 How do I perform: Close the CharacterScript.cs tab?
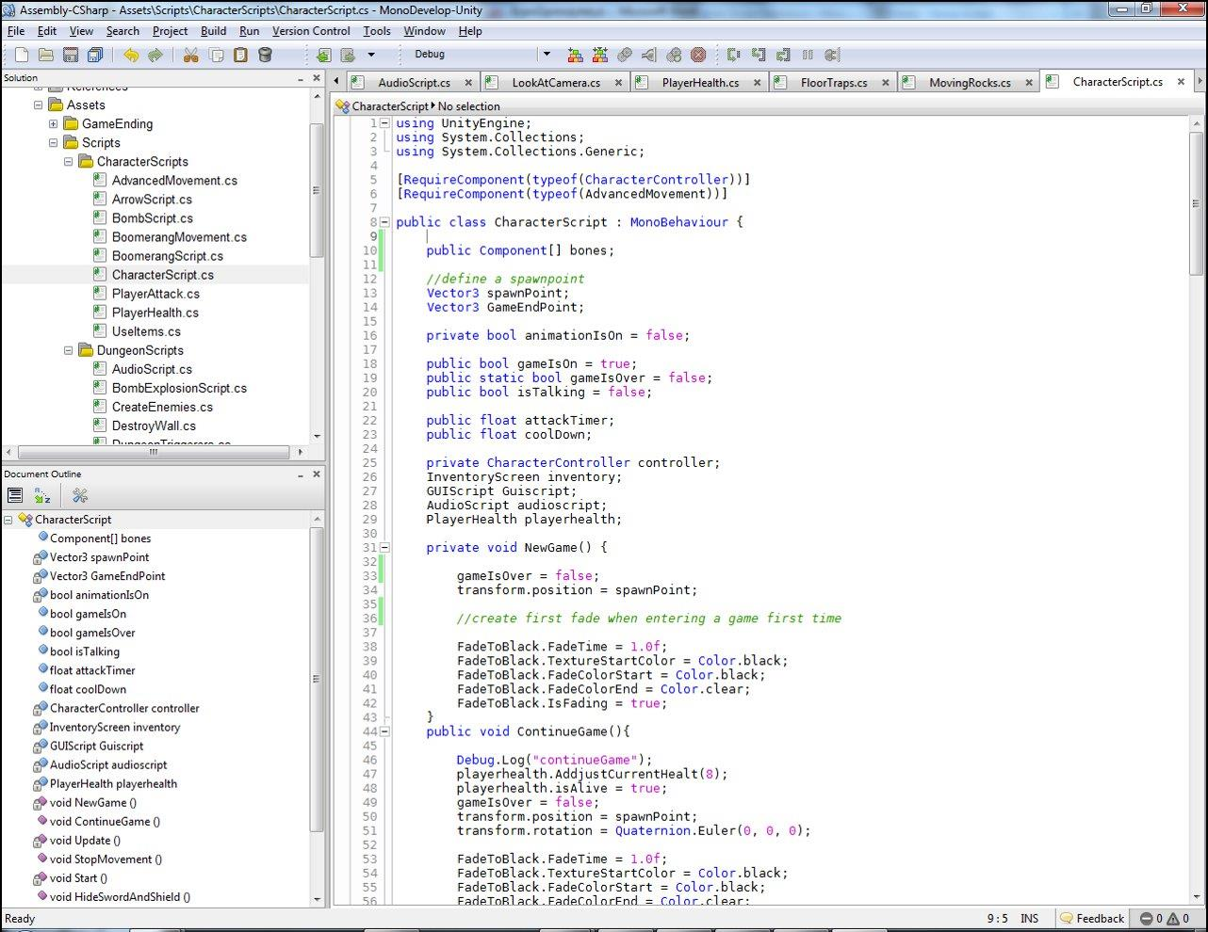[x=1181, y=82]
